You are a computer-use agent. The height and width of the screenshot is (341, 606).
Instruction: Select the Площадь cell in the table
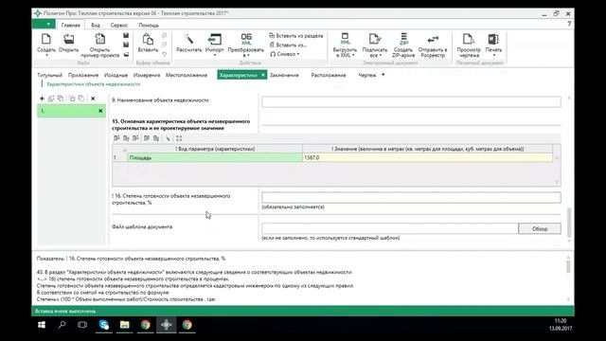(x=215, y=157)
